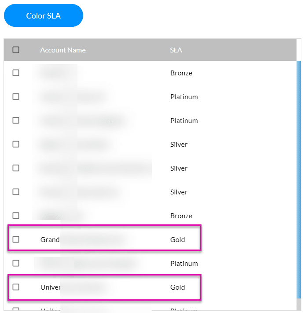Click the Bronze SLA cell in first row
The height and width of the screenshot is (313, 304).
[181, 73]
